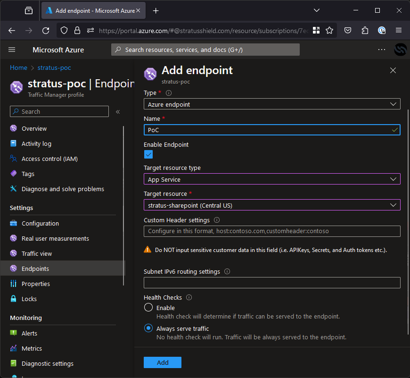Click the browser back arrow
Screen dimensions: 410x378
pyautogui.click(x=12, y=31)
